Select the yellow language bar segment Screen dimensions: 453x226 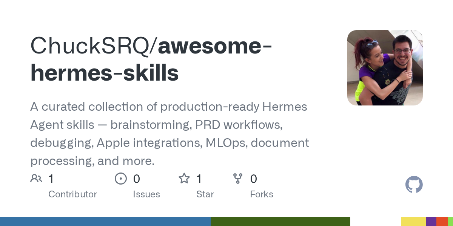[413, 221]
